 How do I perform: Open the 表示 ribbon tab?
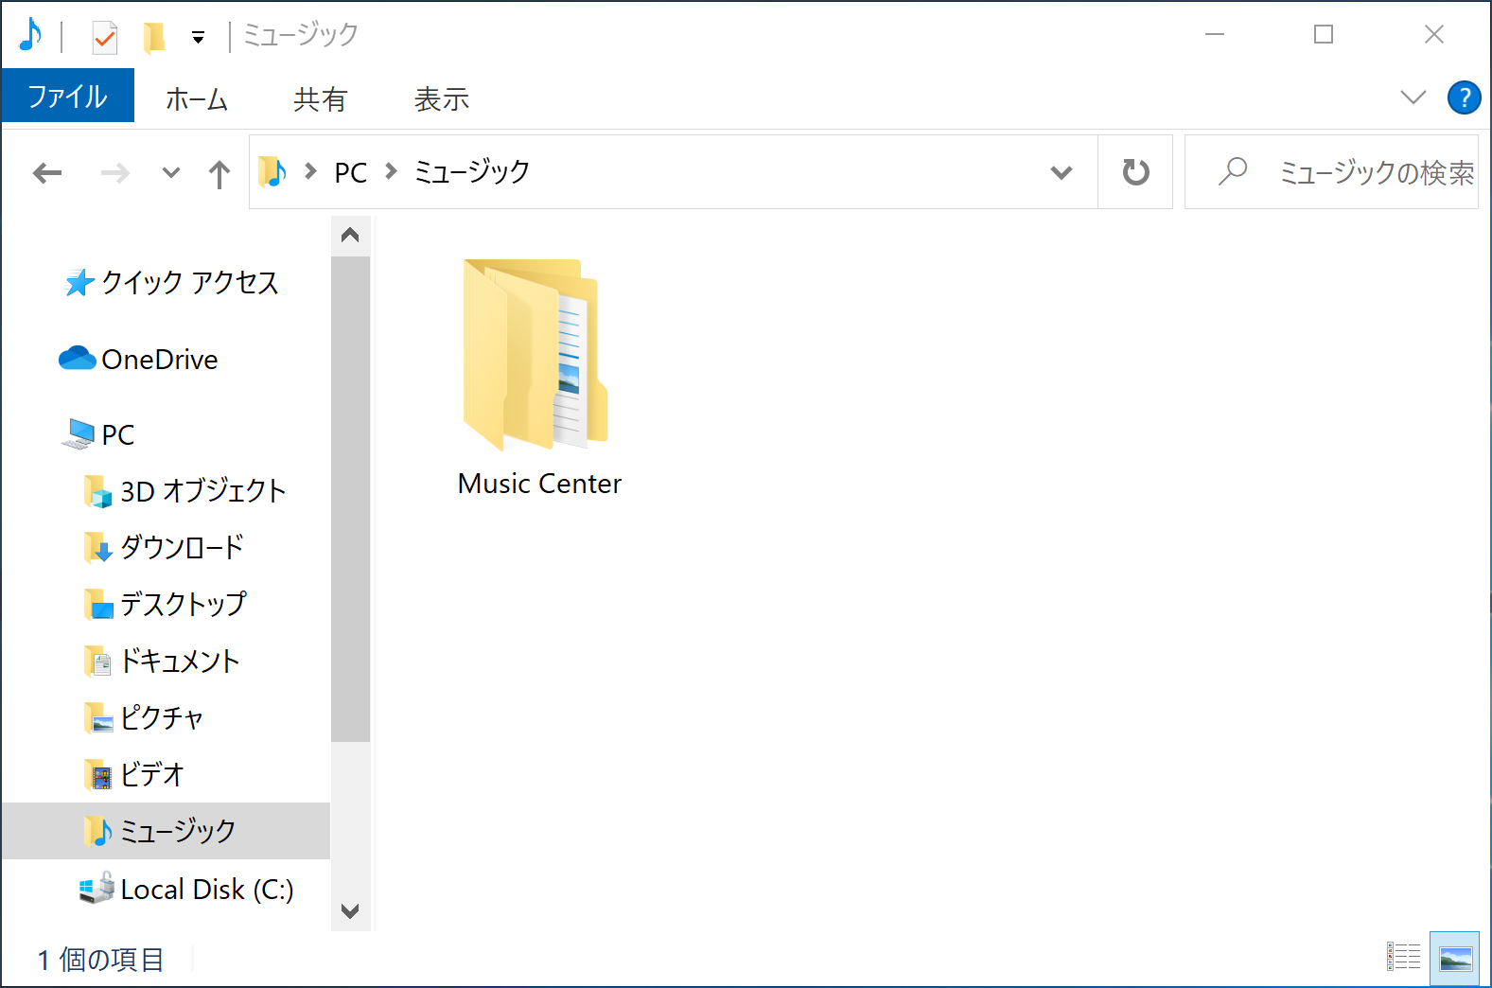coord(441,98)
